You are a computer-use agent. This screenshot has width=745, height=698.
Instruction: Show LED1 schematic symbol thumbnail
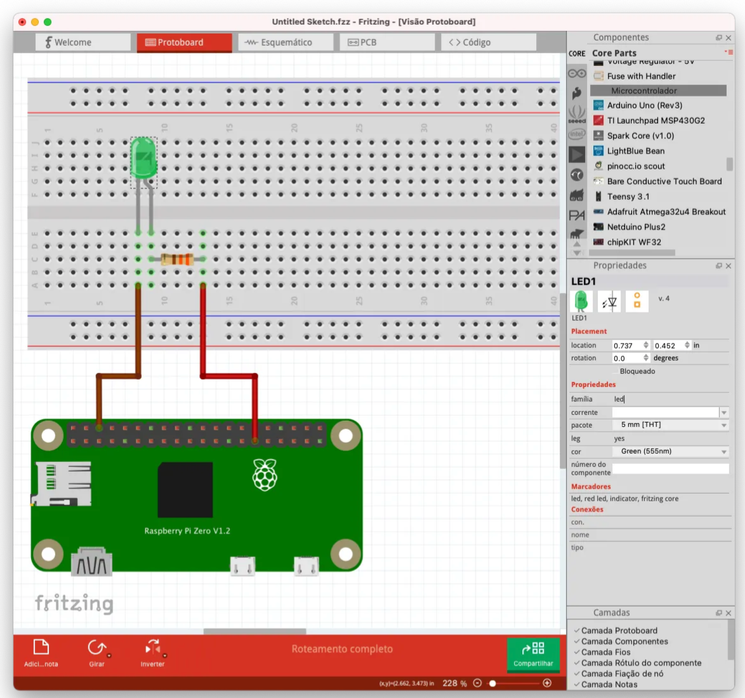[609, 301]
